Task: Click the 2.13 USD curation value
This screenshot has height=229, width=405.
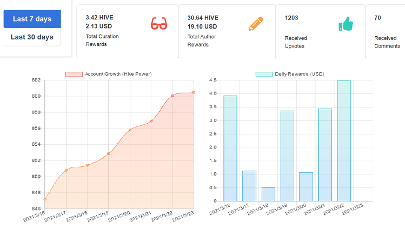Action: [x=98, y=26]
